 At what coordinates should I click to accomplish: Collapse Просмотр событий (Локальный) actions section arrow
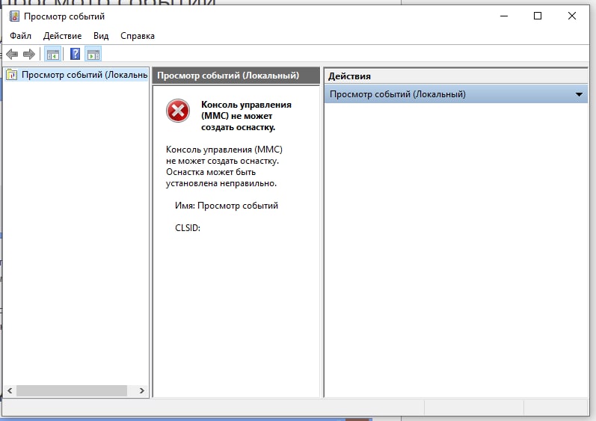[579, 94]
